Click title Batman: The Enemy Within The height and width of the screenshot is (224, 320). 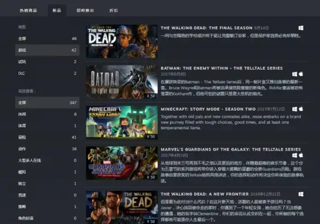click(221, 68)
